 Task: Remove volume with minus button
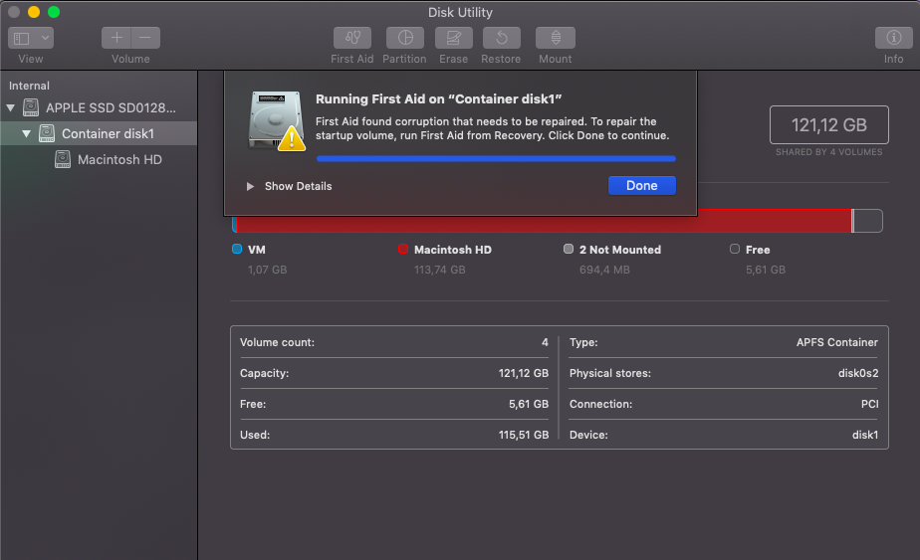pos(145,38)
